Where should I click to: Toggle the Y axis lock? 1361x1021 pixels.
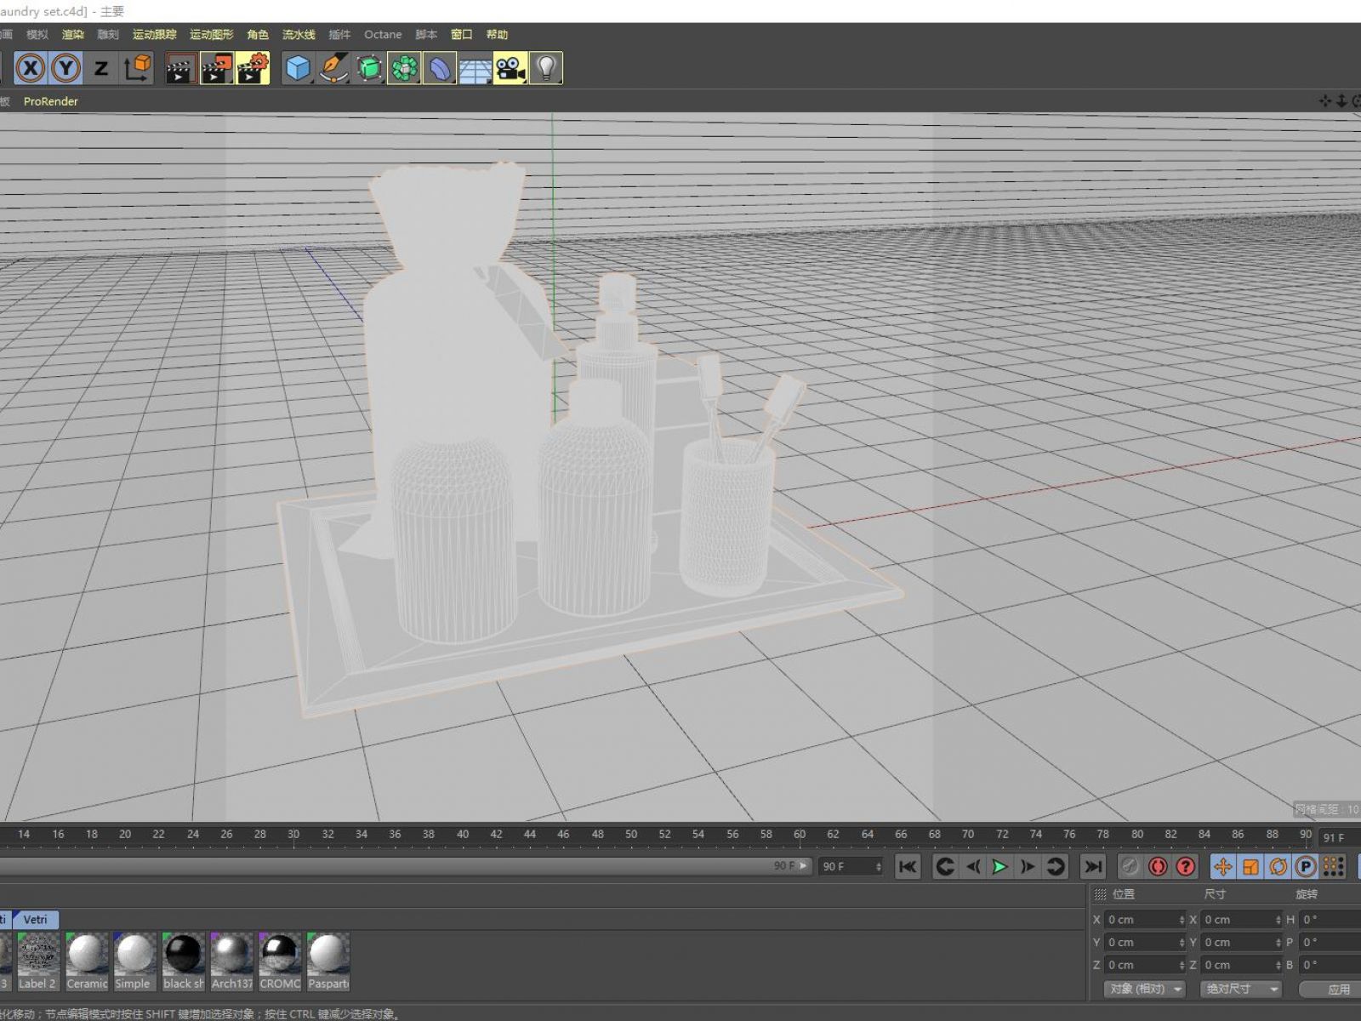point(65,68)
